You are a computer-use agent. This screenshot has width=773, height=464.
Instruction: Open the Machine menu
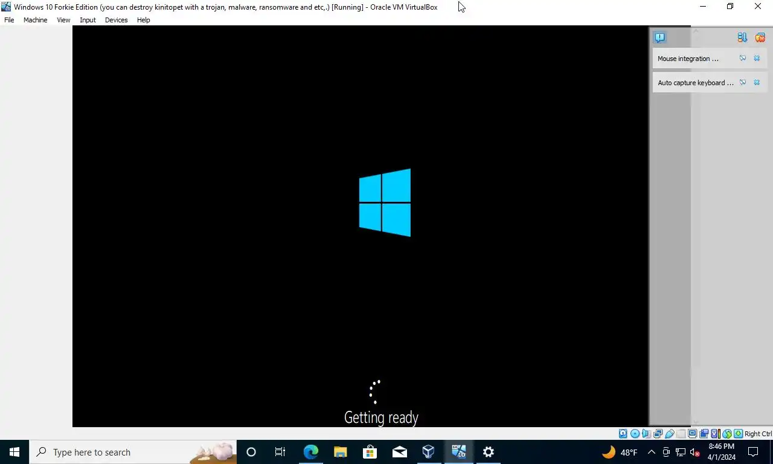point(35,20)
